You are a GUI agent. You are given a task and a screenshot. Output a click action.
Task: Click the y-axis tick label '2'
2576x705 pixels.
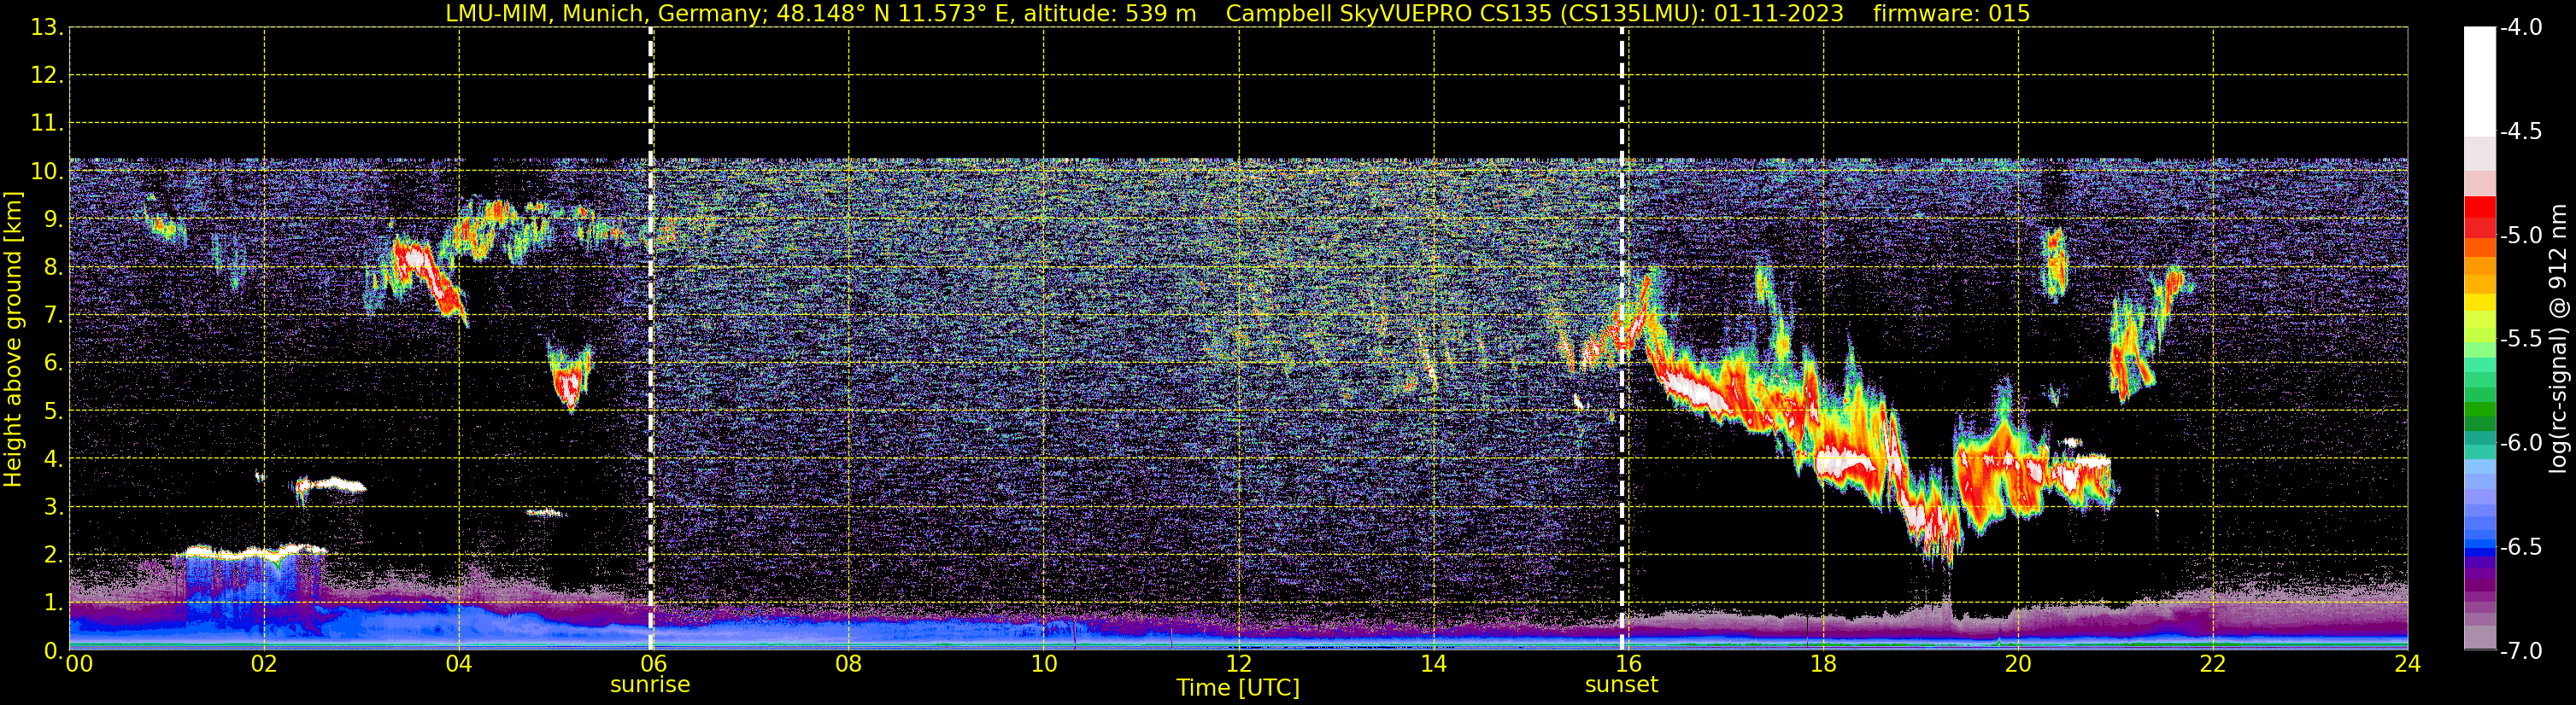click(x=52, y=556)
